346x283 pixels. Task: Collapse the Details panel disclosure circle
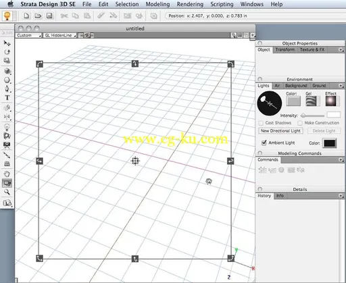[x=260, y=189]
